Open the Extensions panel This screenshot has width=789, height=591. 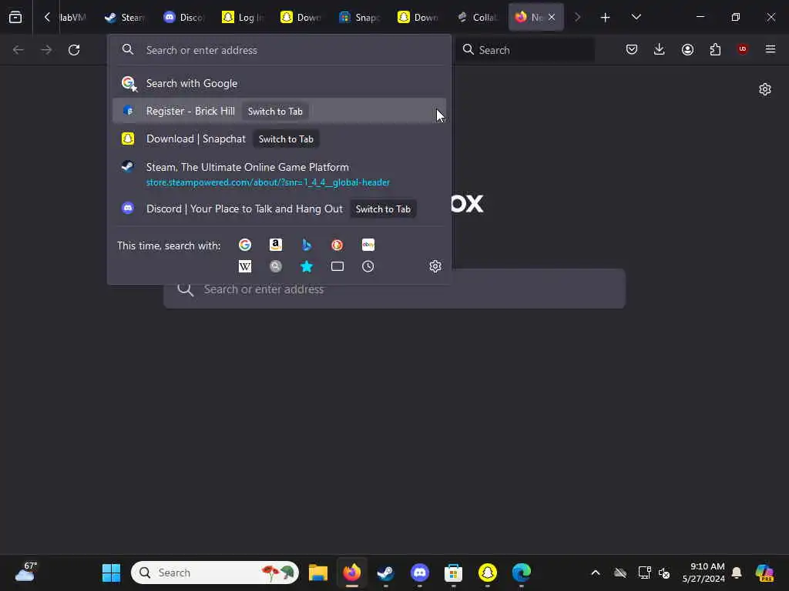tap(715, 49)
